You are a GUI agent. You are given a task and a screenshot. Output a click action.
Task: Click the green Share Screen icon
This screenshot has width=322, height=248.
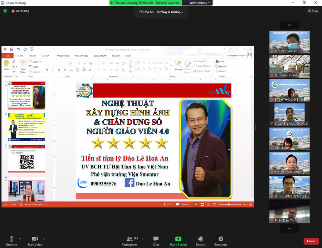178,239
